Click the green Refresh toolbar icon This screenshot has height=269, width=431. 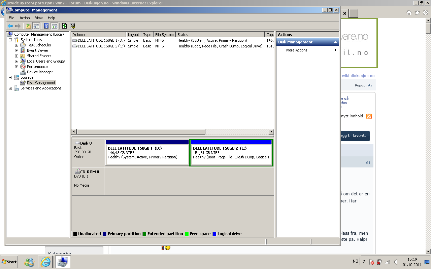point(64,26)
